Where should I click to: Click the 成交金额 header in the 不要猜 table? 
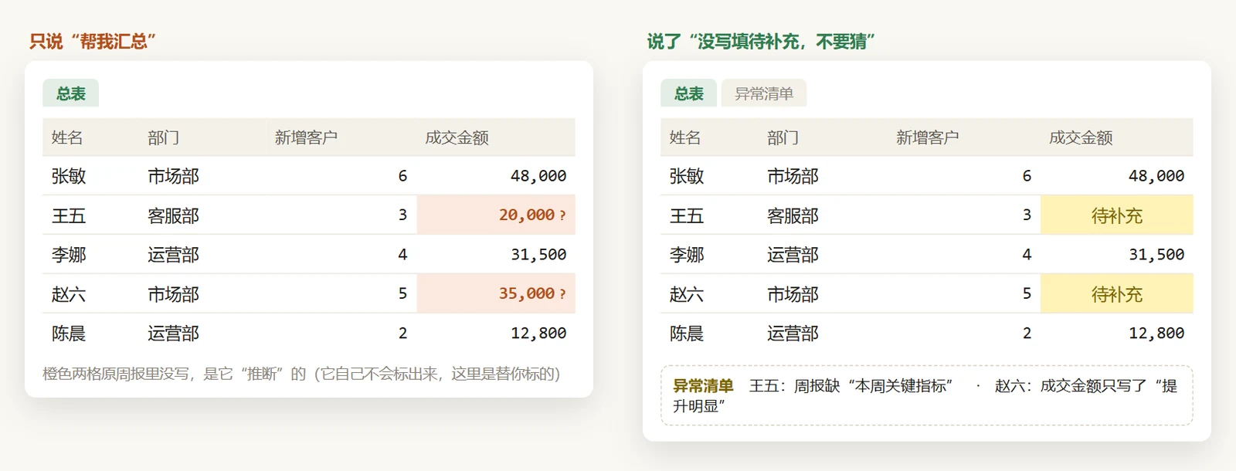[1081, 137]
